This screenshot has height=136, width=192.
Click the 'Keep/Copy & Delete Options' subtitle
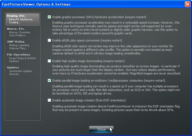tap(22, 60)
